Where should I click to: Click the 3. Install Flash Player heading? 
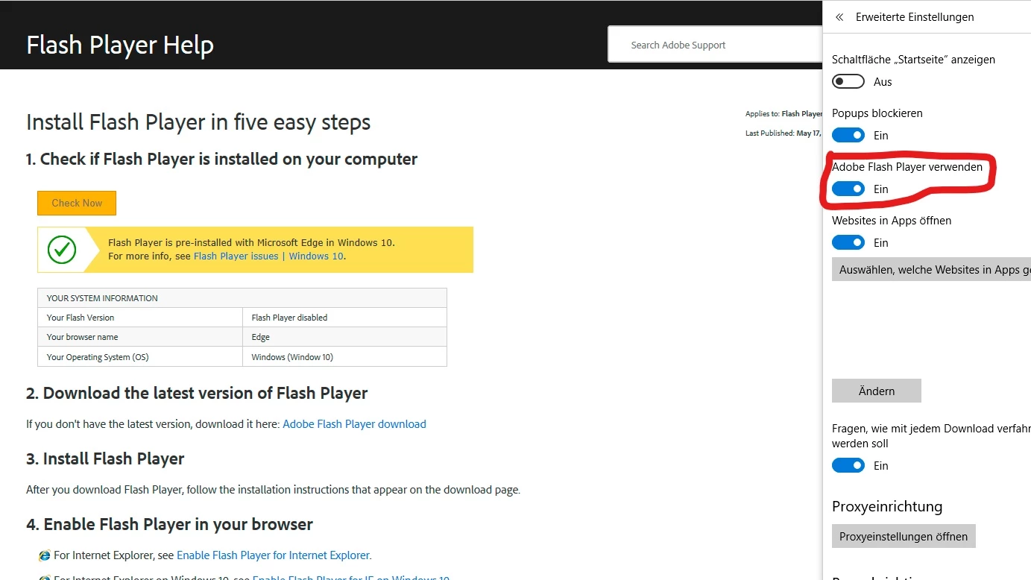[105, 458]
